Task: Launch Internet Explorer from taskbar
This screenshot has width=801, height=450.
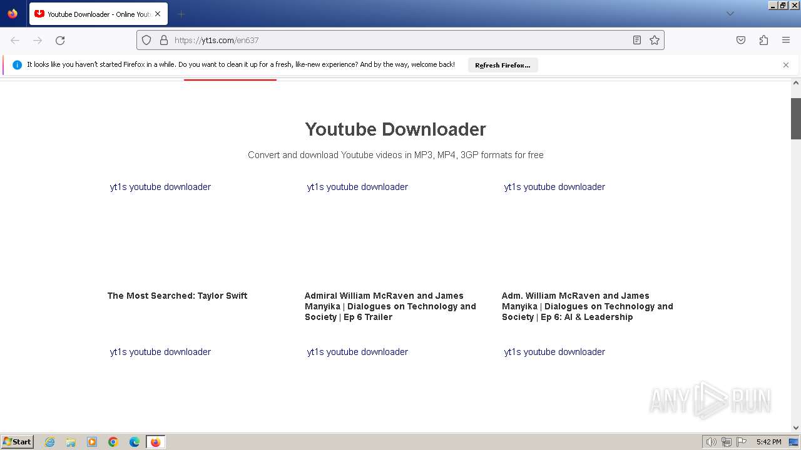Action: click(x=50, y=442)
